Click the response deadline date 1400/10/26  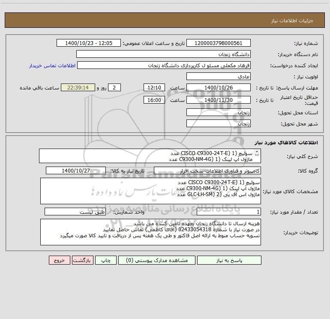[219, 87]
